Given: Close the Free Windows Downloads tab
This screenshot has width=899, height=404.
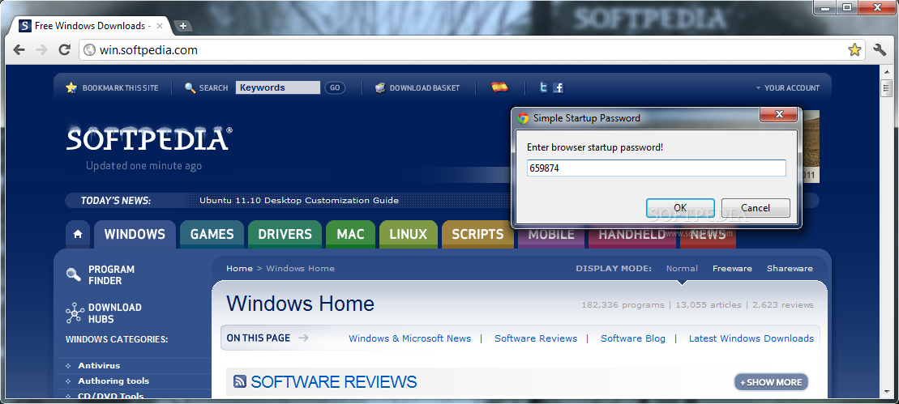Looking at the screenshot, I should (160, 26).
